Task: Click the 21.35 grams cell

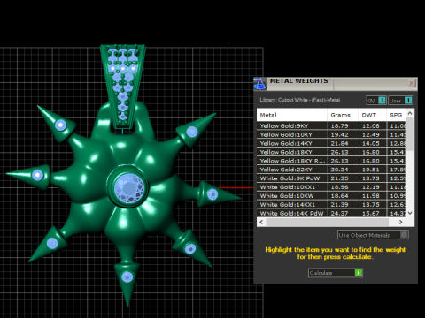Action: (343, 178)
